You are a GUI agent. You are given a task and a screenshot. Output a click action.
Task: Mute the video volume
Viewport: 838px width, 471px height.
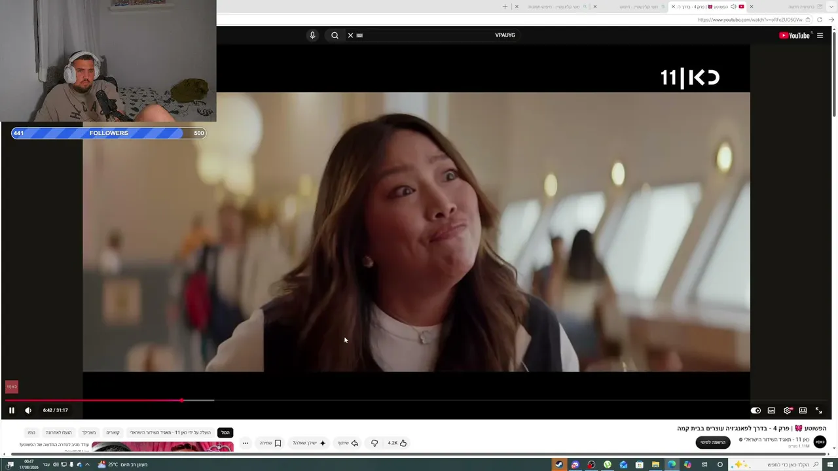click(28, 410)
